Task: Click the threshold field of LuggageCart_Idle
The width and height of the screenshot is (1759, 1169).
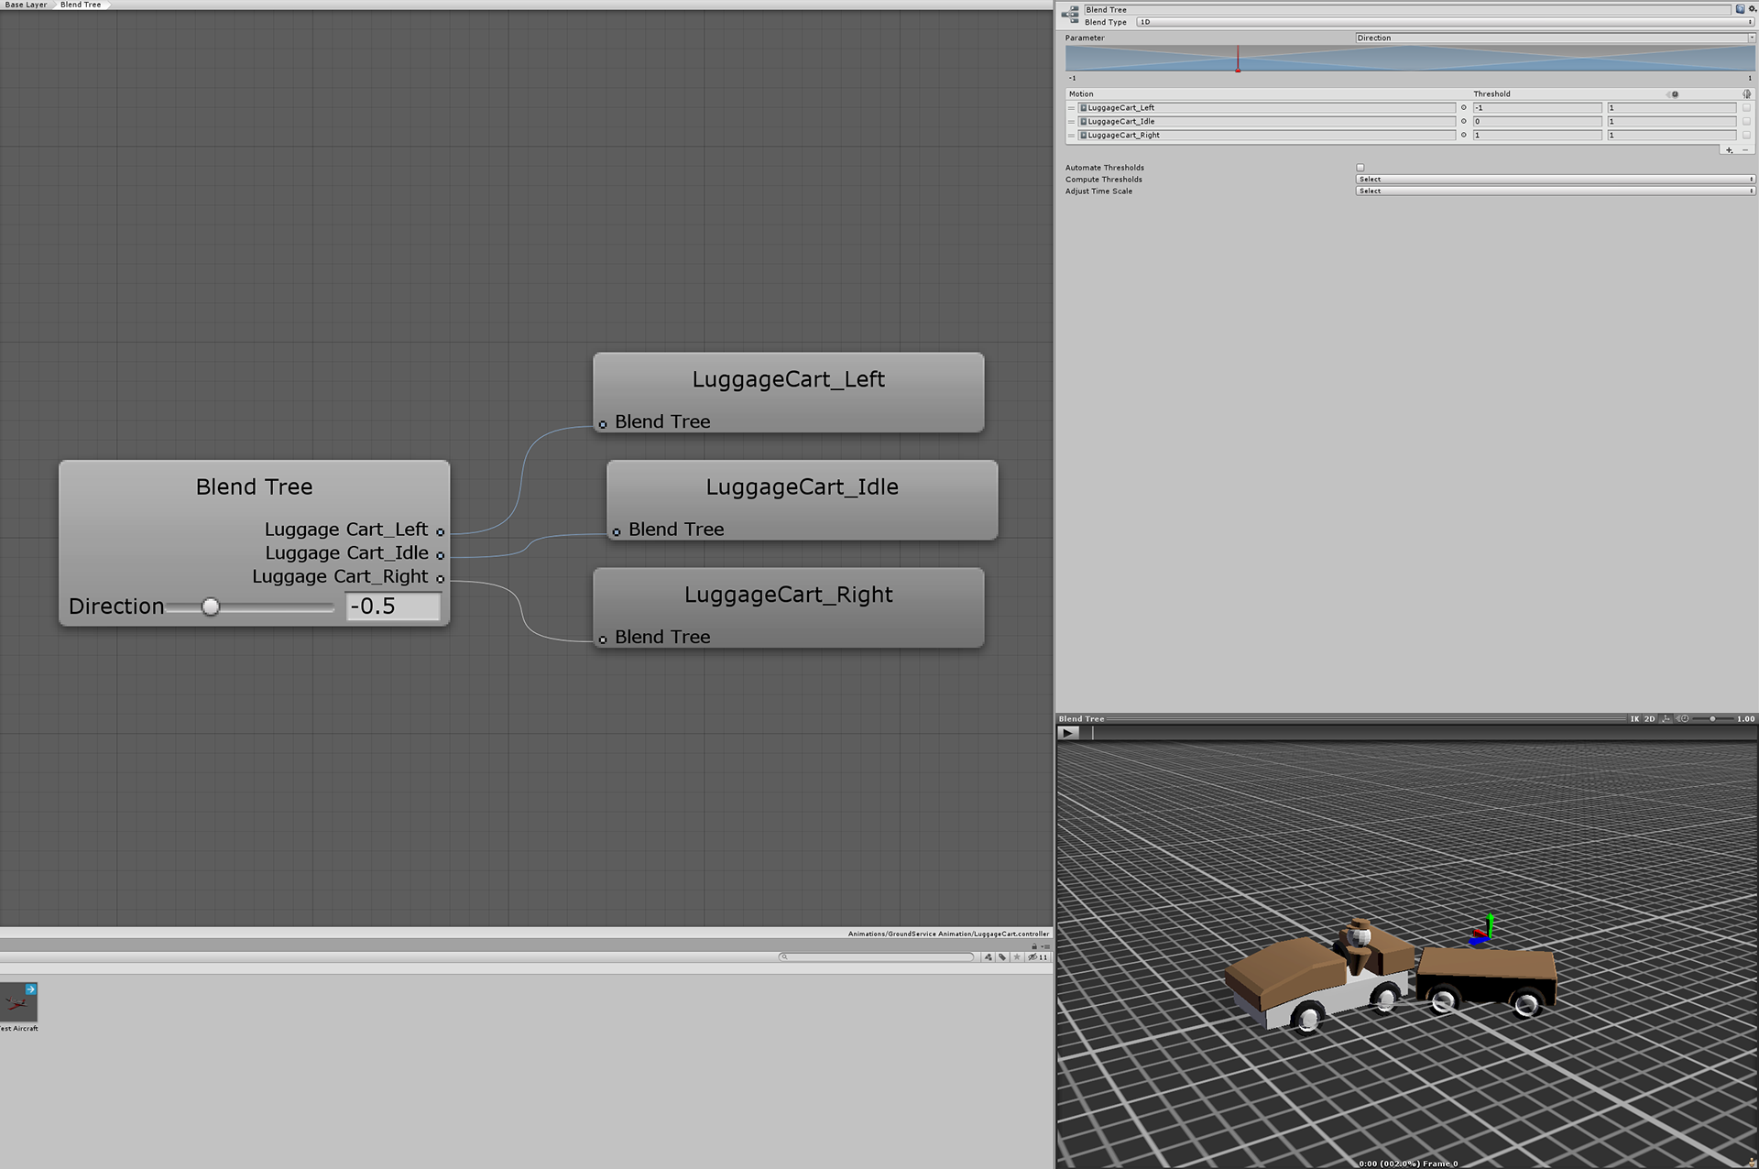Action: (1537, 122)
